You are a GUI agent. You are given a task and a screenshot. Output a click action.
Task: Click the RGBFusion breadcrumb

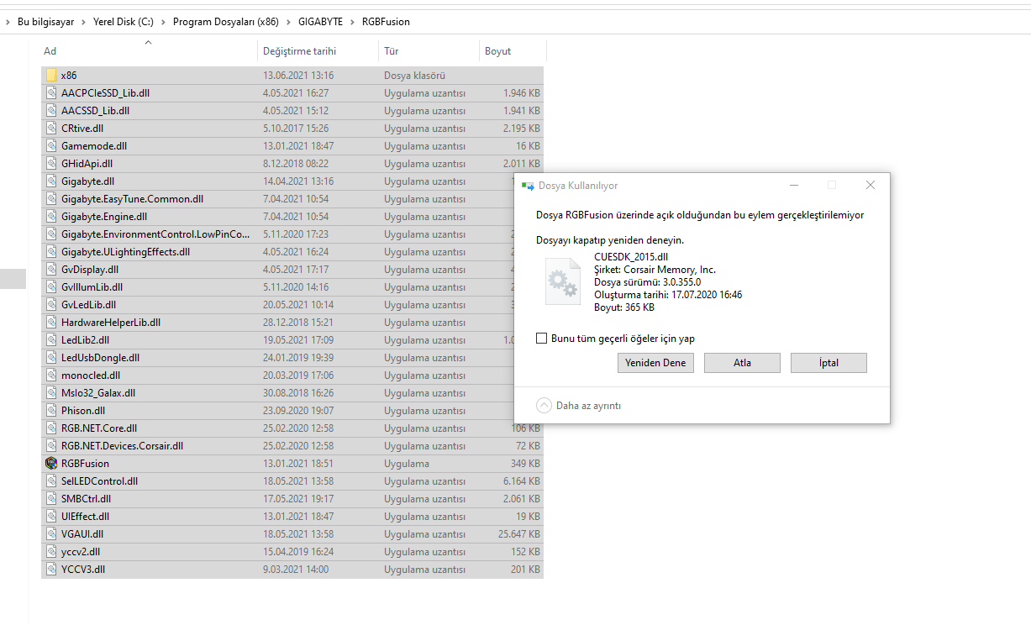[386, 22]
